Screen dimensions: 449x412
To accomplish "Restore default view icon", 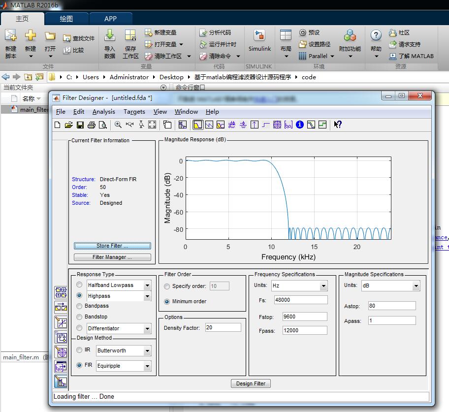I will click(152, 125).
